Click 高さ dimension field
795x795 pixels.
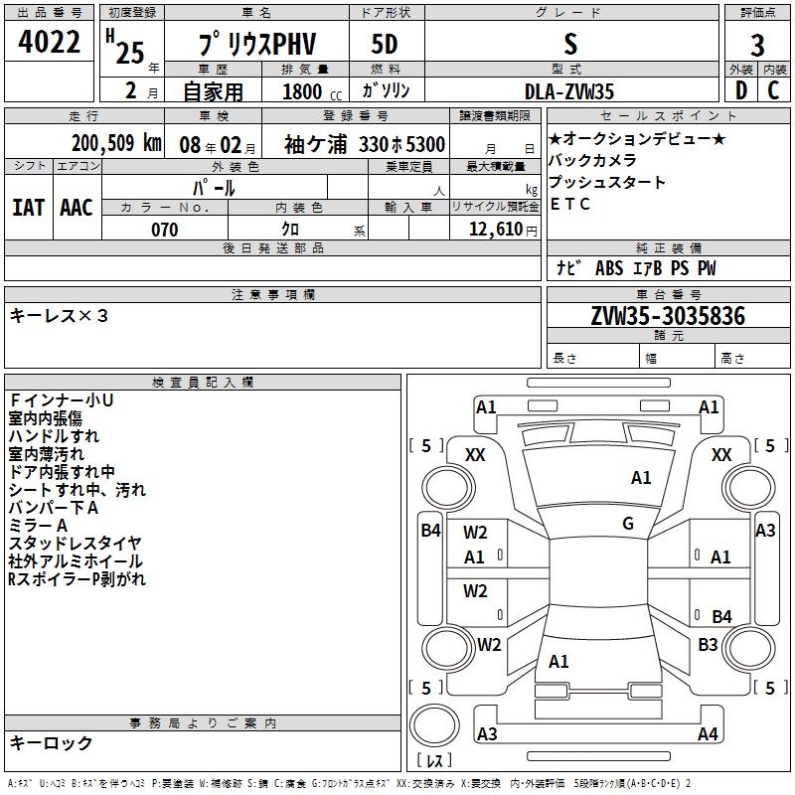pyautogui.click(x=752, y=358)
